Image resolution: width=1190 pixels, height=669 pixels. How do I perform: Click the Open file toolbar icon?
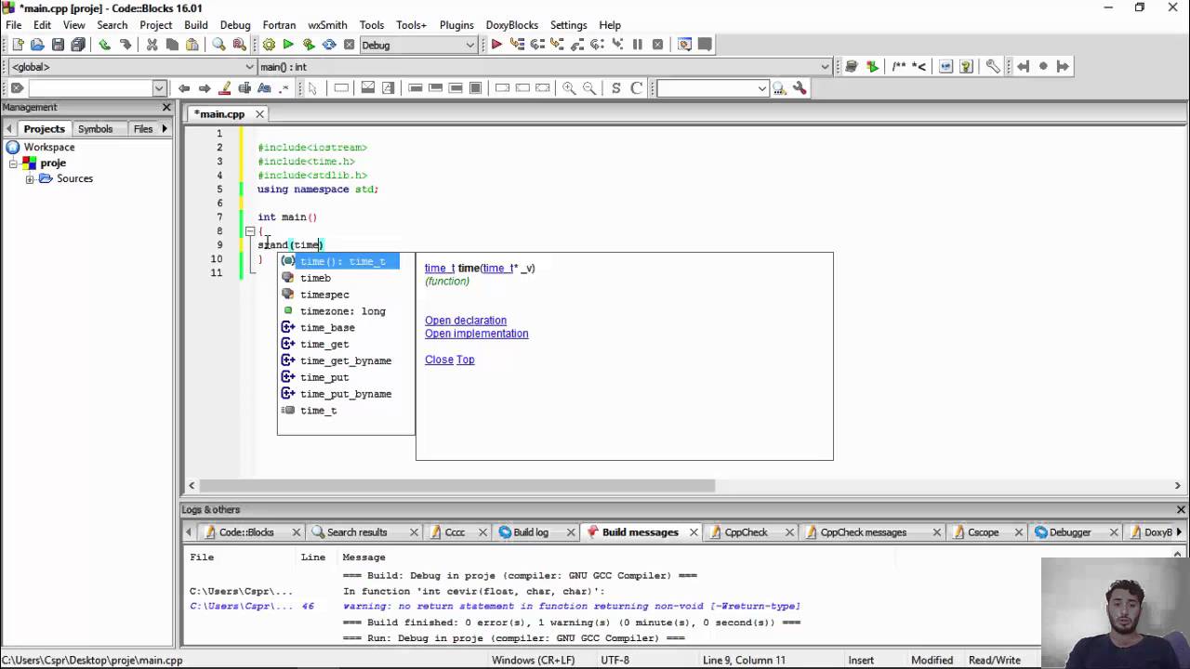coord(37,45)
